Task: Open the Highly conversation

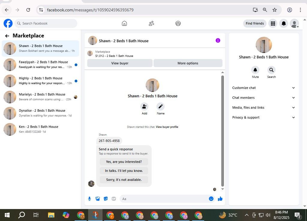Action: pyautogui.click(x=40, y=81)
